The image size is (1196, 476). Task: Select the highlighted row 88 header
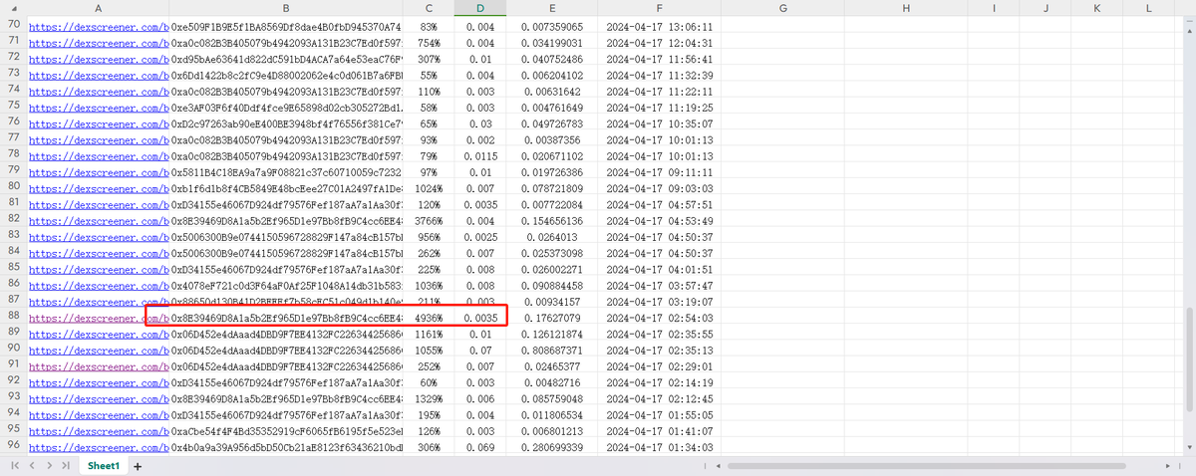(14, 318)
